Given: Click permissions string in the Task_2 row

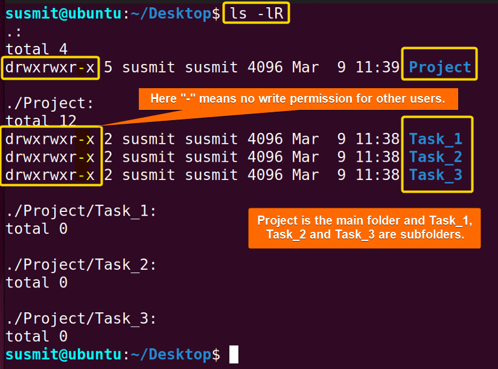Looking at the screenshot, I should 50,157.
